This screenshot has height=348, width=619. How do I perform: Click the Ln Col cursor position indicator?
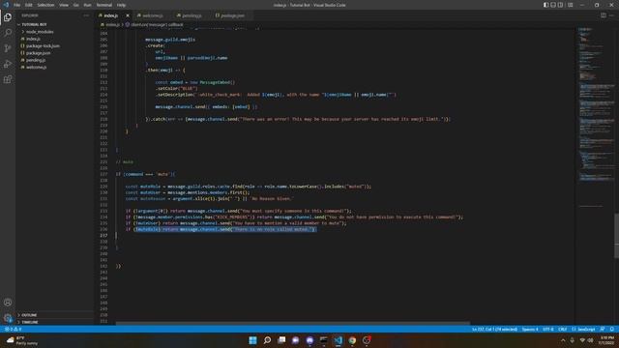pos(494,329)
